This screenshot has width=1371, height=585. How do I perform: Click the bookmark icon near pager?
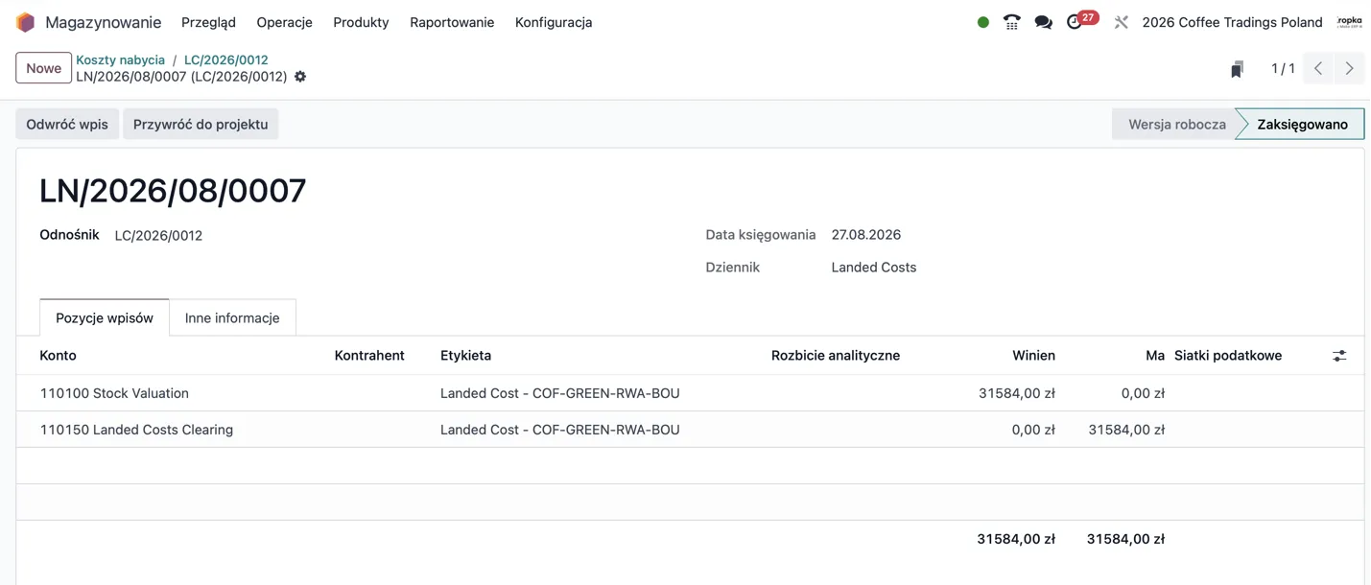(1238, 69)
